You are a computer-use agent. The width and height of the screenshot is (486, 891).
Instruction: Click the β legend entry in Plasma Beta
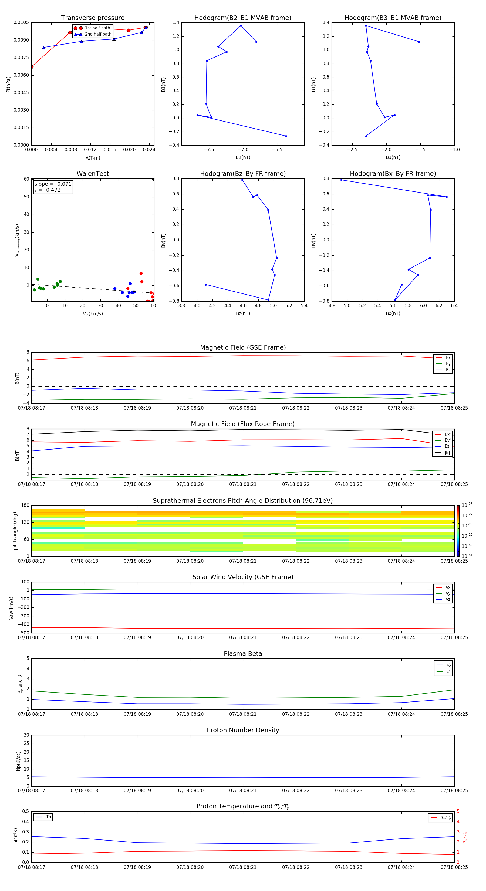click(443, 671)
